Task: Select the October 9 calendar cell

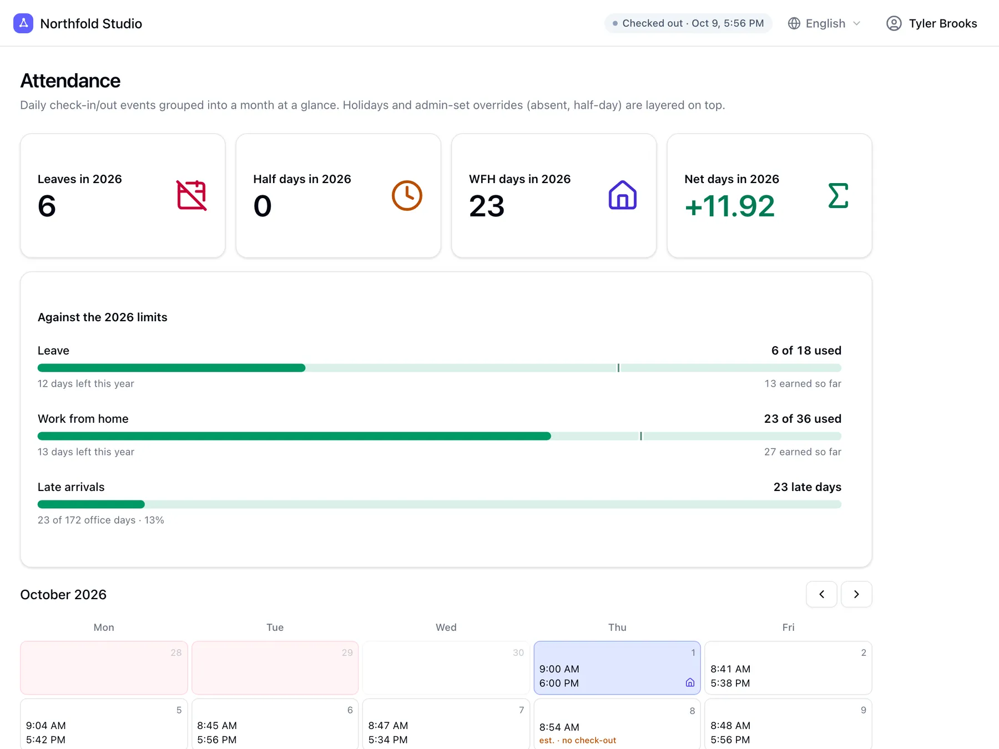Action: tap(788, 724)
